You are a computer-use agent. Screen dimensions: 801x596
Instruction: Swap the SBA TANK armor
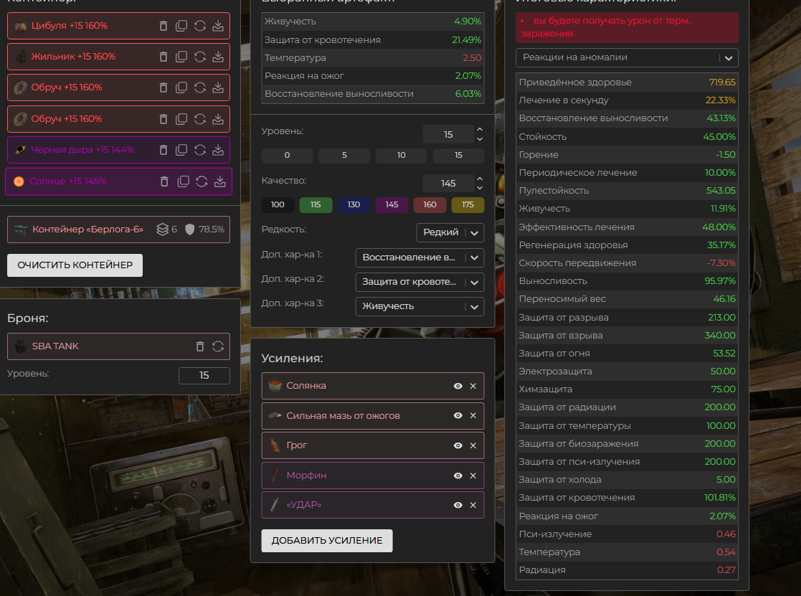click(x=218, y=346)
